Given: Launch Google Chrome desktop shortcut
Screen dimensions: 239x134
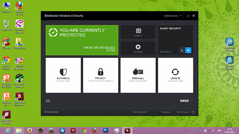Looking at the screenshot, I should pyautogui.click(x=6, y=63).
